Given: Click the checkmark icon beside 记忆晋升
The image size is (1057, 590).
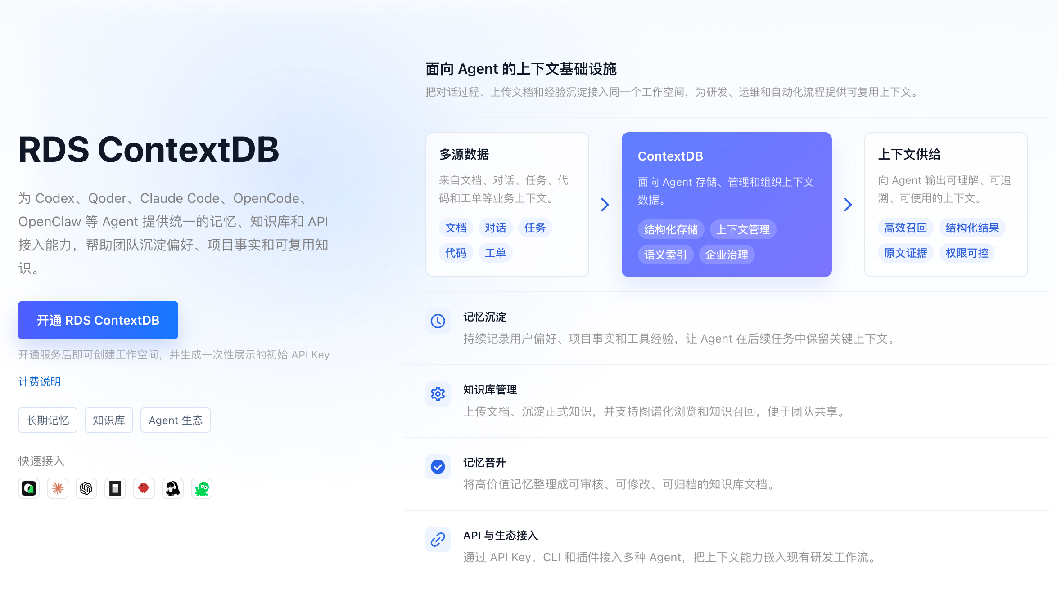Looking at the screenshot, I should pos(438,467).
